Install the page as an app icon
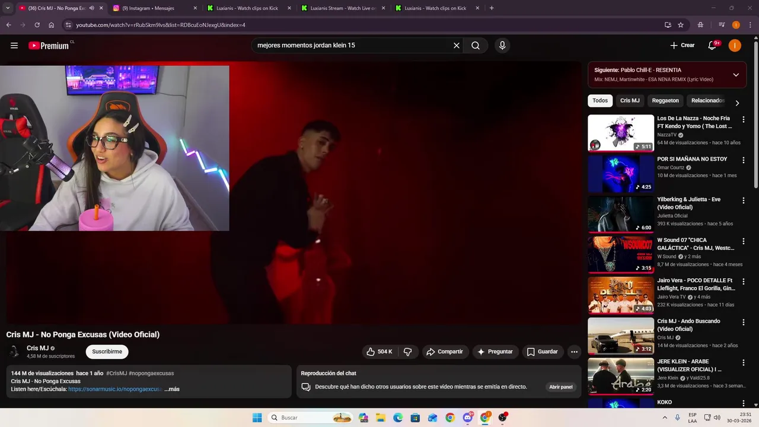The height and width of the screenshot is (427, 759). point(668,25)
